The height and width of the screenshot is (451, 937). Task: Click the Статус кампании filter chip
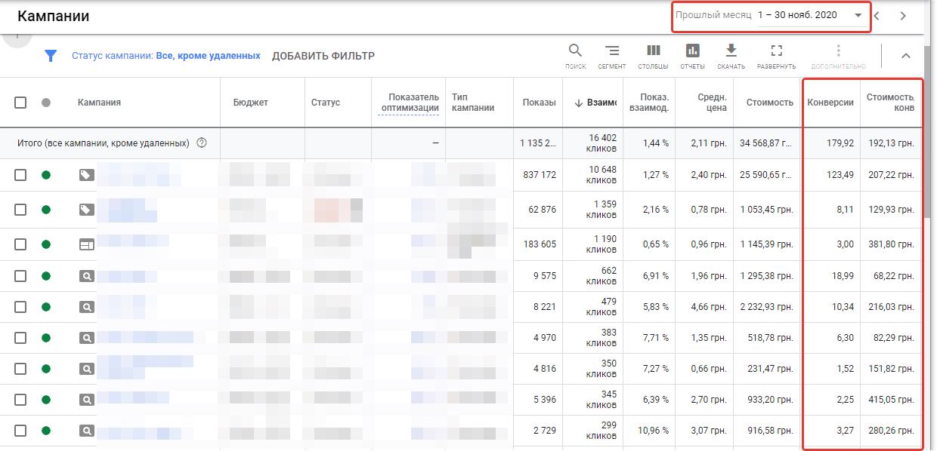point(165,56)
